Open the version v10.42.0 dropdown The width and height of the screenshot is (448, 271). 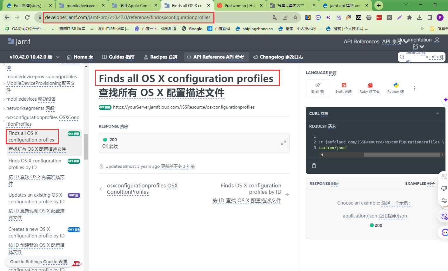coord(35,57)
